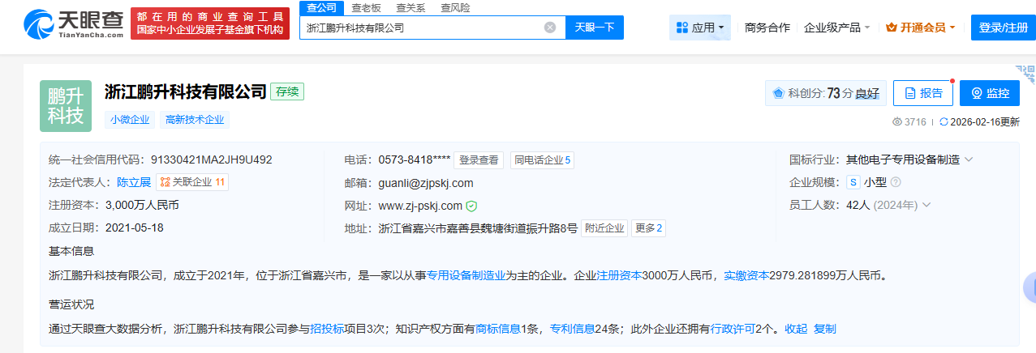
Task: Expand the 企业级产品 menu
Action: (836, 28)
